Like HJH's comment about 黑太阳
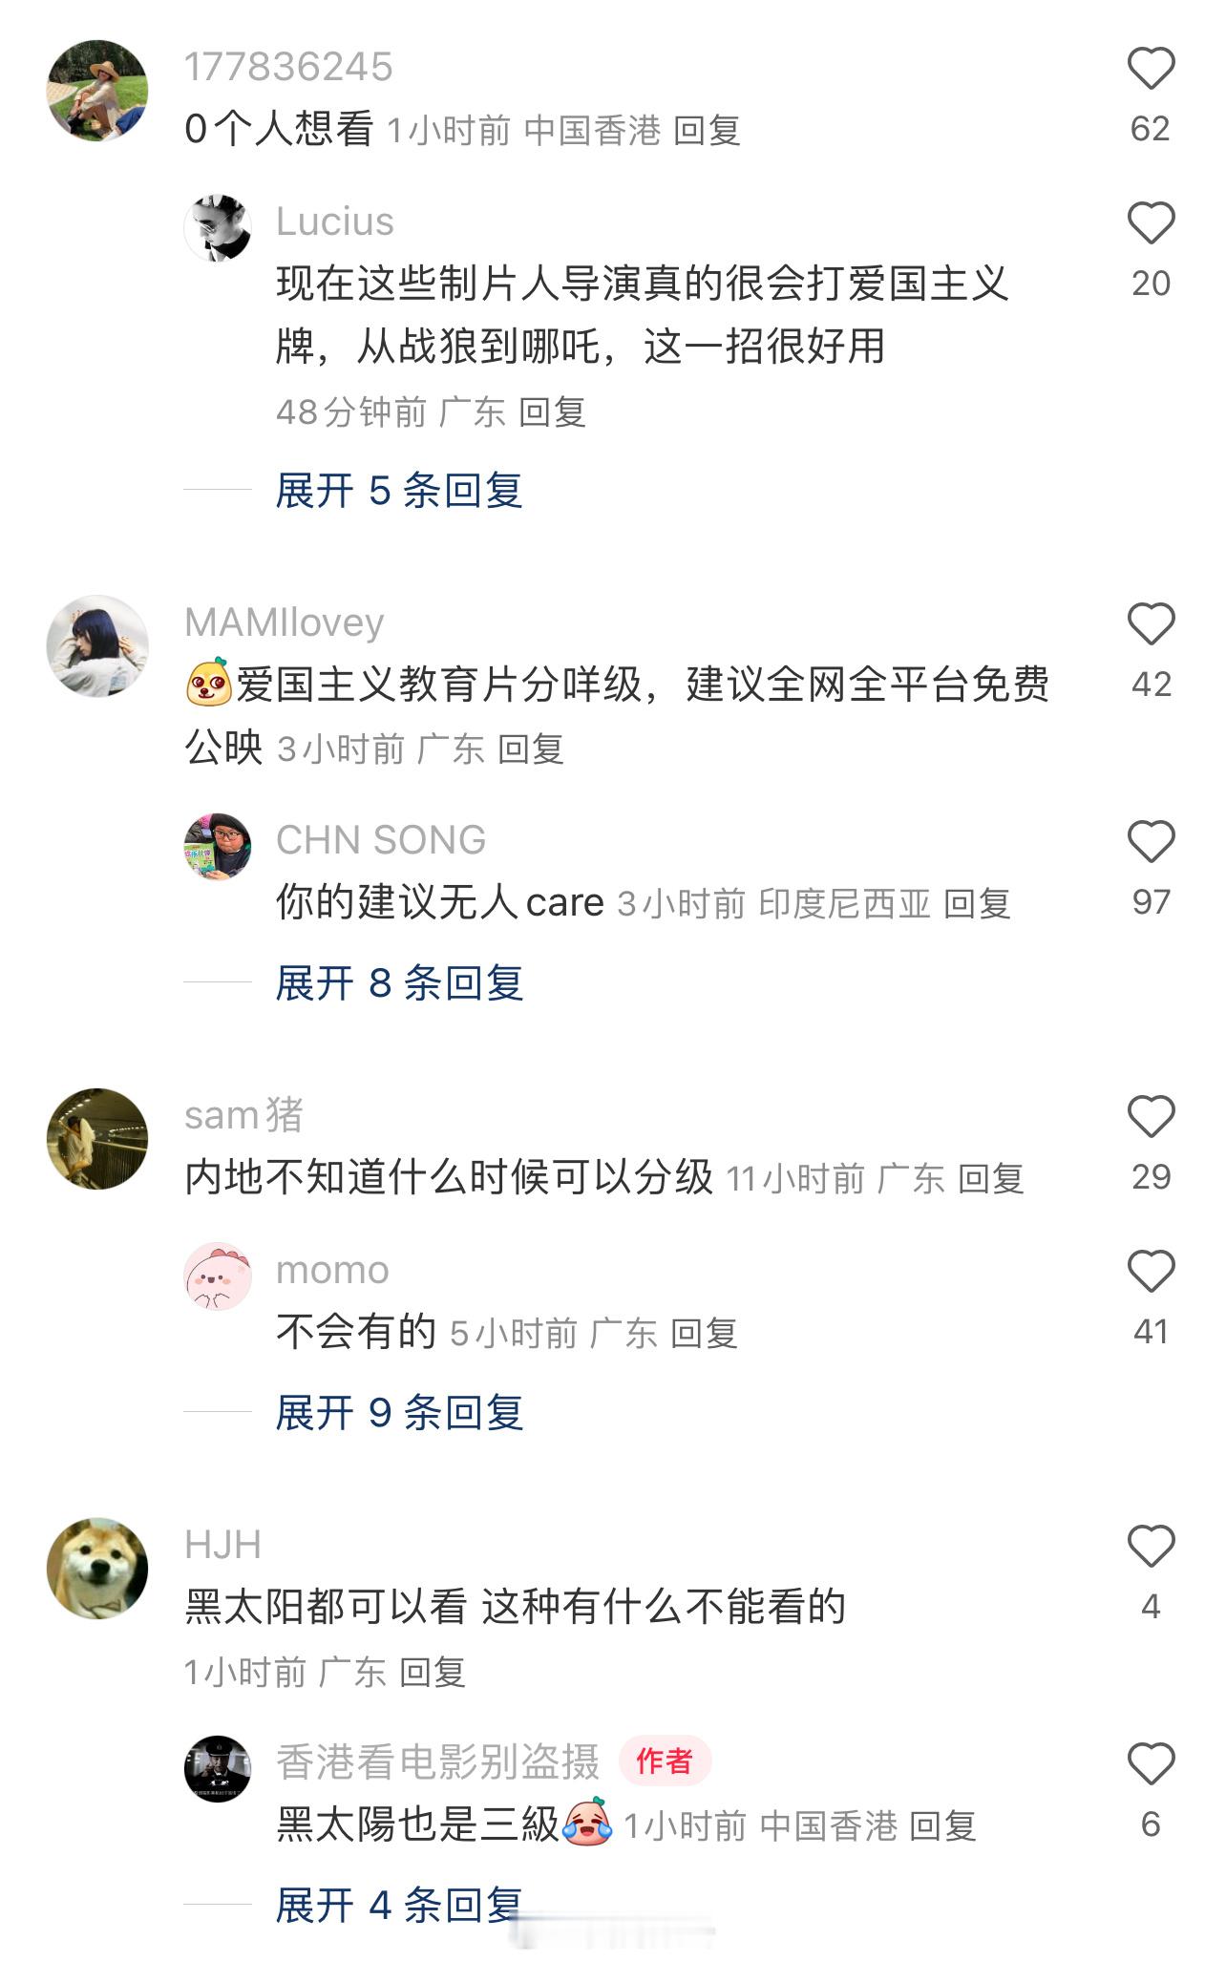The height and width of the screenshot is (1961, 1226). point(1151,1547)
